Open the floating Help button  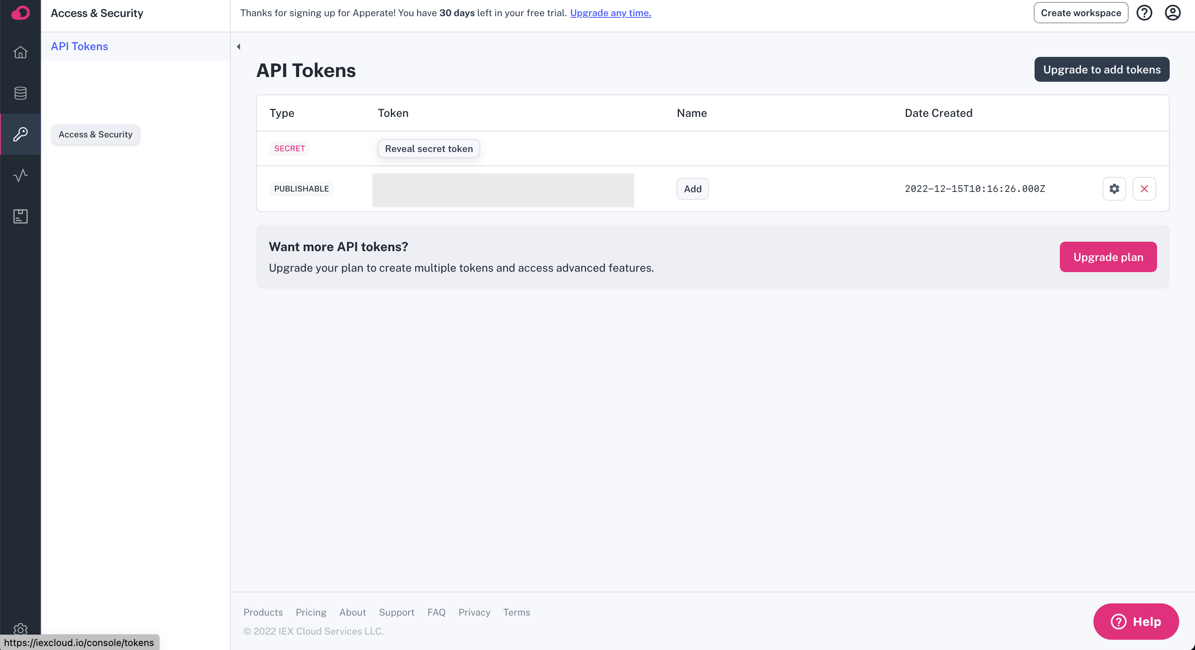pyautogui.click(x=1136, y=621)
